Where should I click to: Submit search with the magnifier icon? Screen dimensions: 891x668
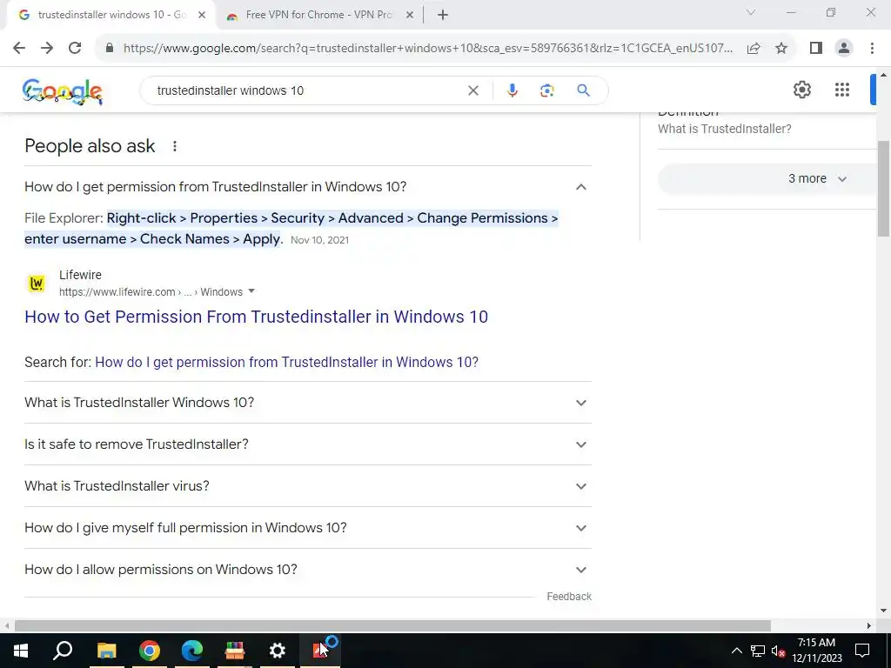coord(583,90)
